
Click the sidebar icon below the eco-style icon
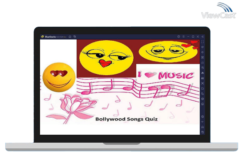coord(203,104)
